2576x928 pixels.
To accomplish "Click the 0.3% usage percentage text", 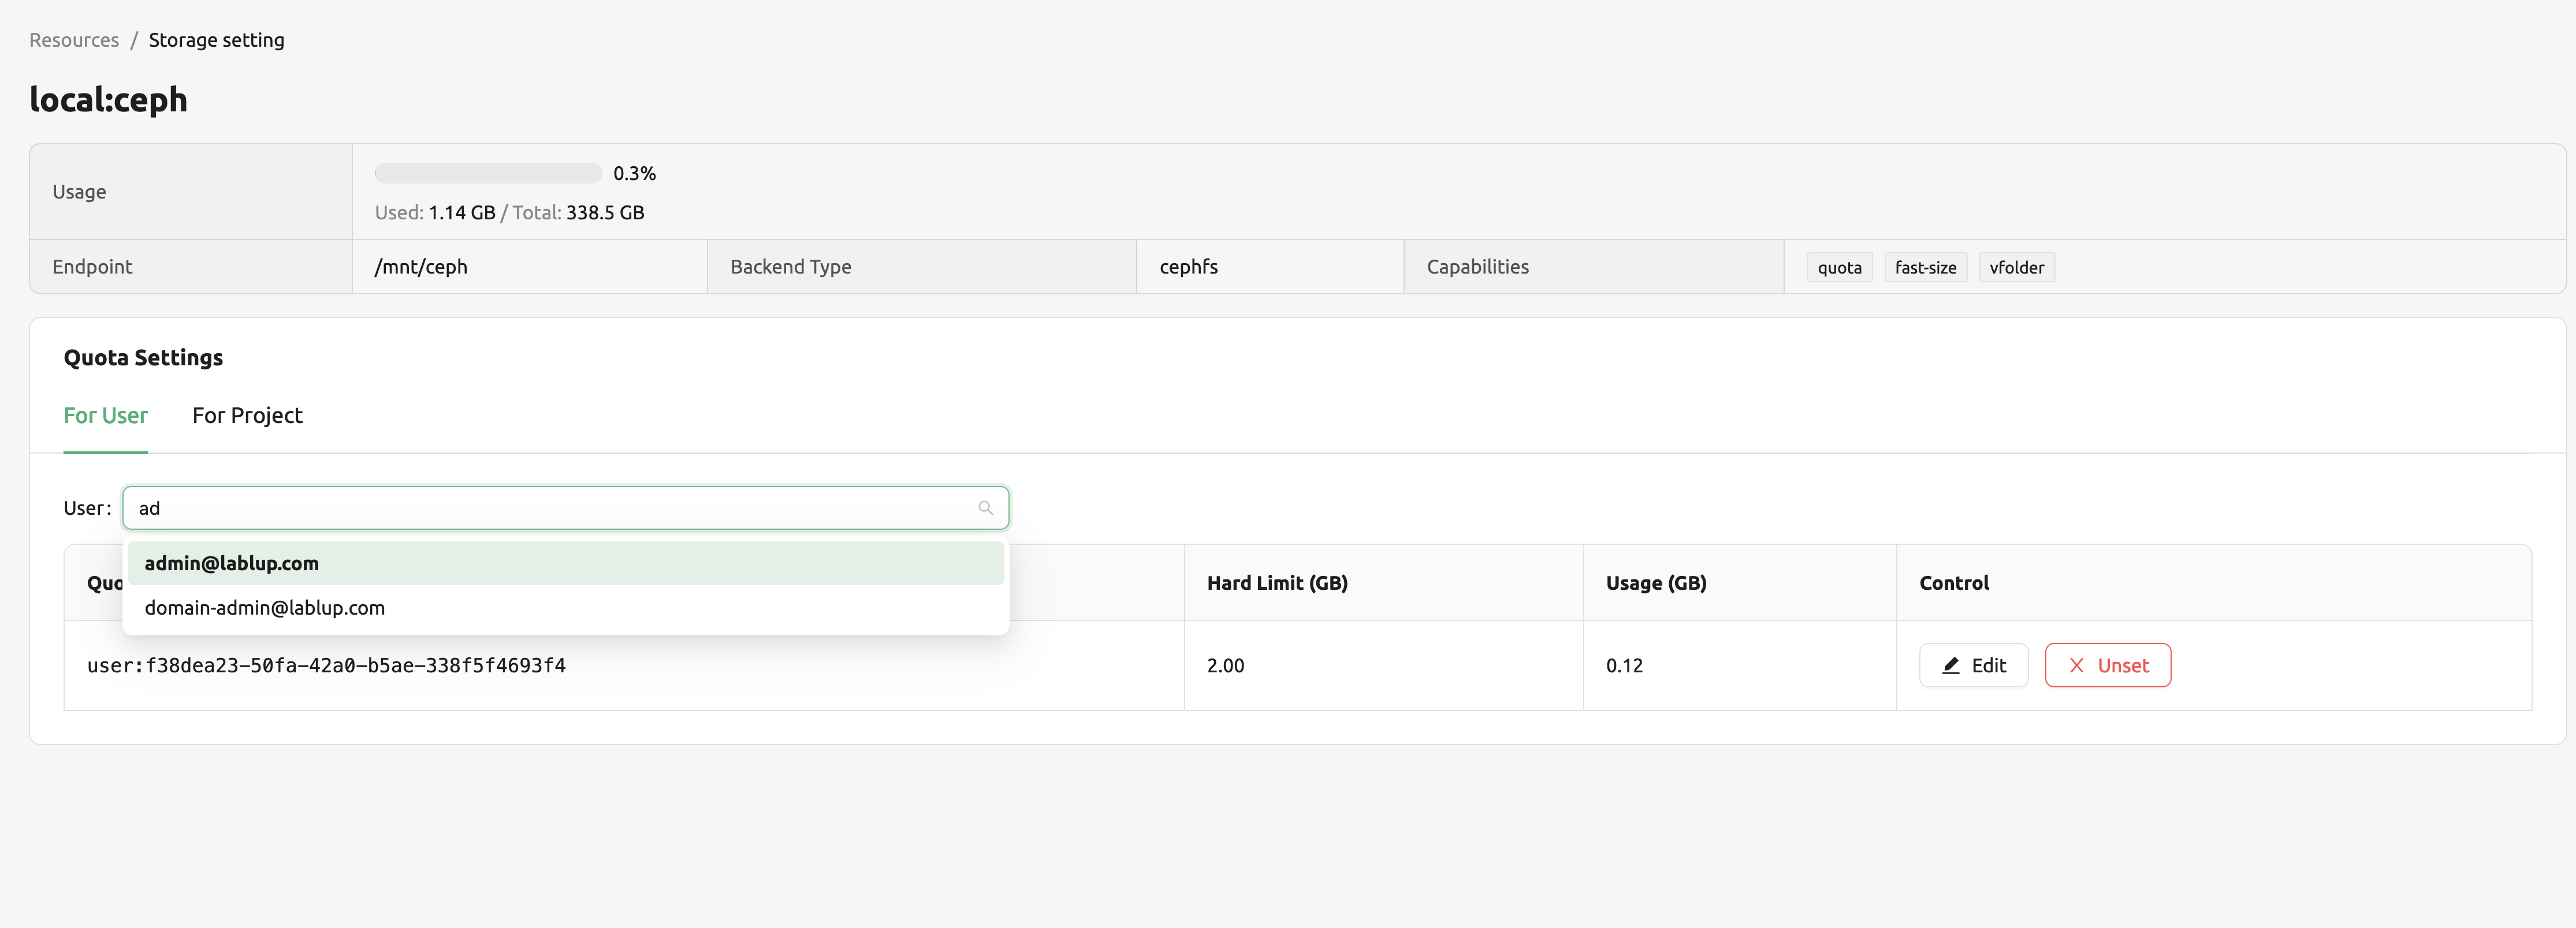I will pos(634,174).
